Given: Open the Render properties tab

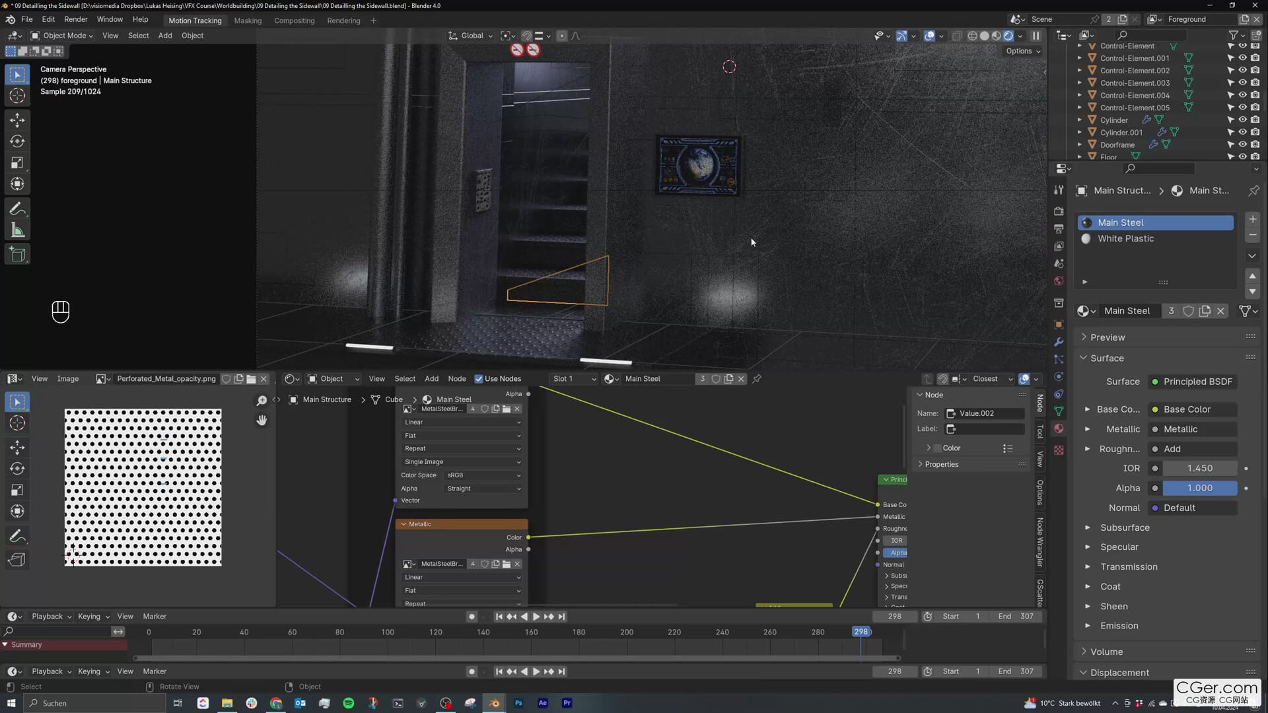Looking at the screenshot, I should [x=1059, y=211].
